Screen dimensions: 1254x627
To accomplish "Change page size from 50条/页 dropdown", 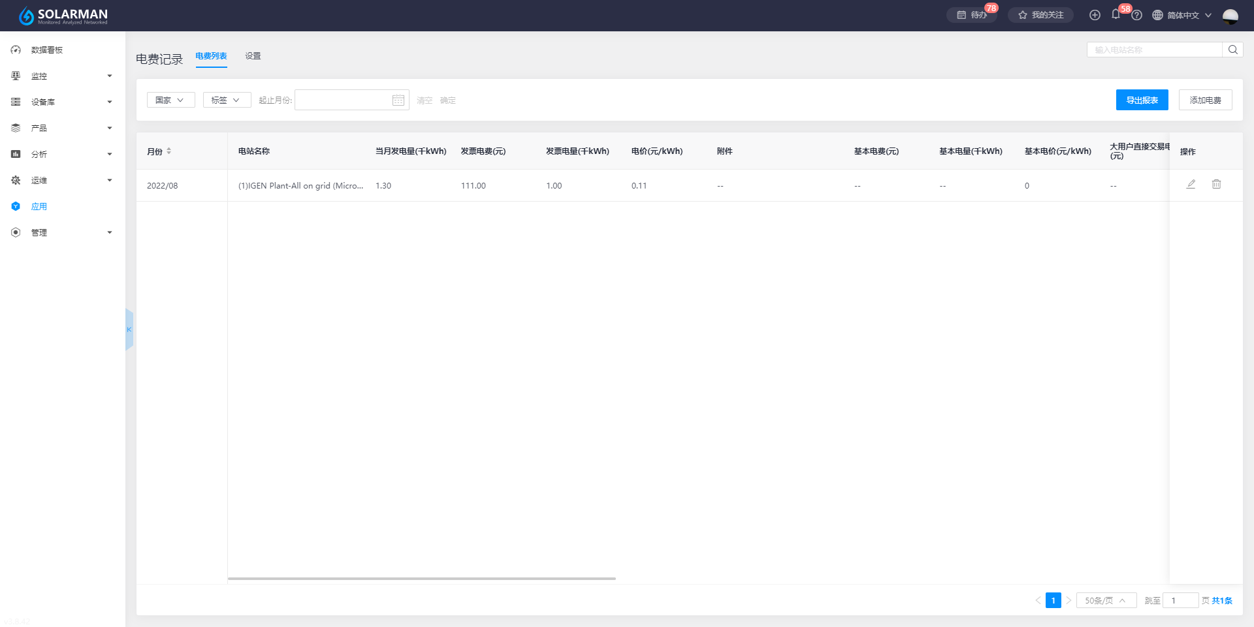I will 1106,601.
